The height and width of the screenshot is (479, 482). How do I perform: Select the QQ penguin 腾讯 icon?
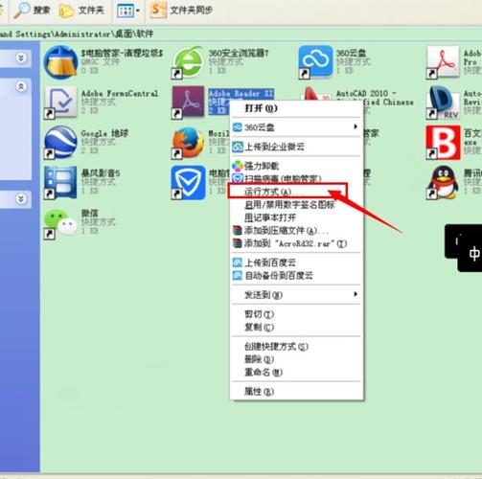443,183
